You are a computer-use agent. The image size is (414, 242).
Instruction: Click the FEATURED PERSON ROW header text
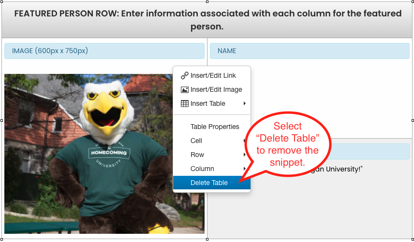tap(208, 20)
